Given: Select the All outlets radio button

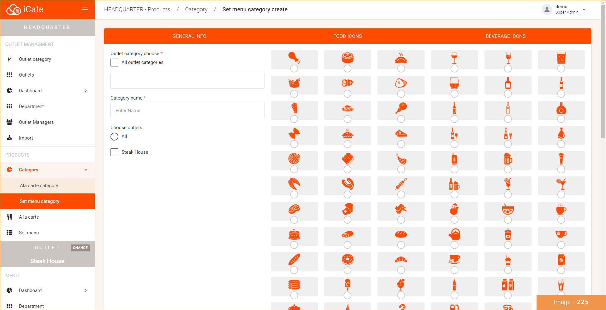Looking at the screenshot, I should tap(114, 136).
